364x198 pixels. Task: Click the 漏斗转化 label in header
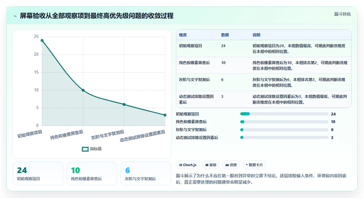343,14
